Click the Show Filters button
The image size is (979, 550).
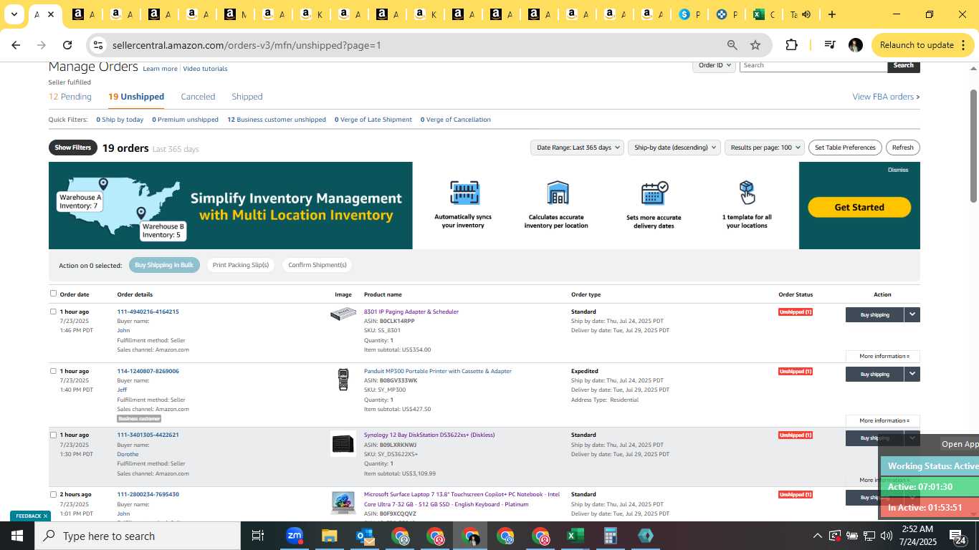(x=73, y=148)
